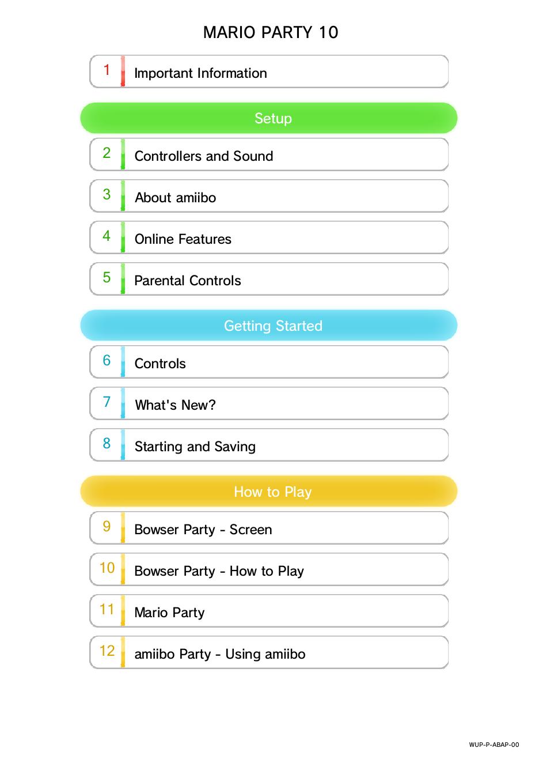Click the yellow How to Play header
This screenshot has height=763, width=539.
[x=269, y=492]
